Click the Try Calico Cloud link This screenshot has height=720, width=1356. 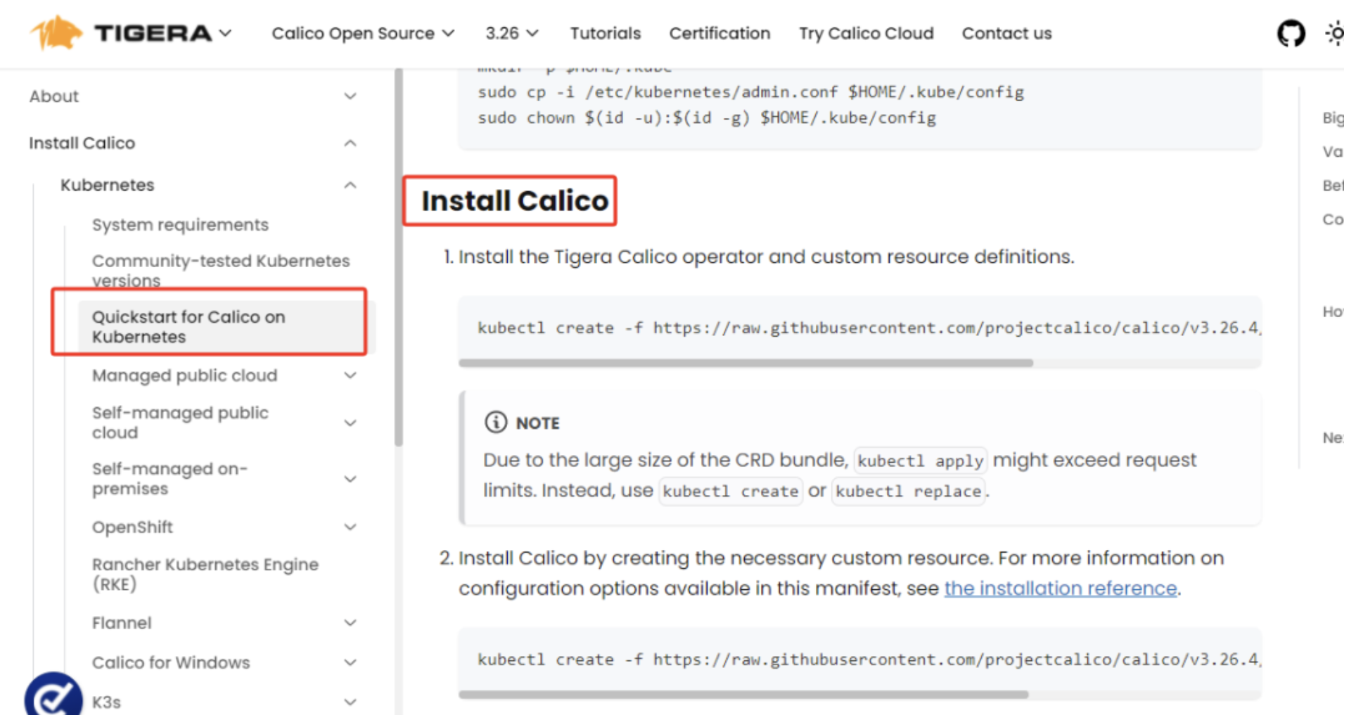866,33
